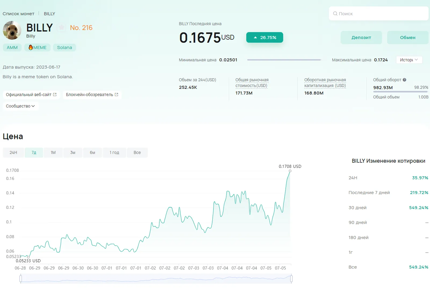
Task: Focus the Поиск search field
Action: (x=378, y=13)
